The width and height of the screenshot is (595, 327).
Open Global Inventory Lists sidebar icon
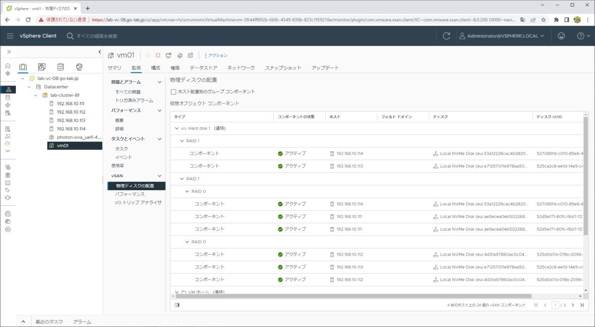[7, 113]
